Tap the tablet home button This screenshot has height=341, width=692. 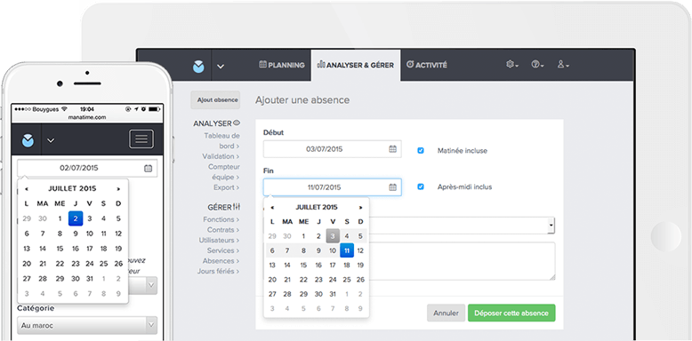[x=666, y=236]
